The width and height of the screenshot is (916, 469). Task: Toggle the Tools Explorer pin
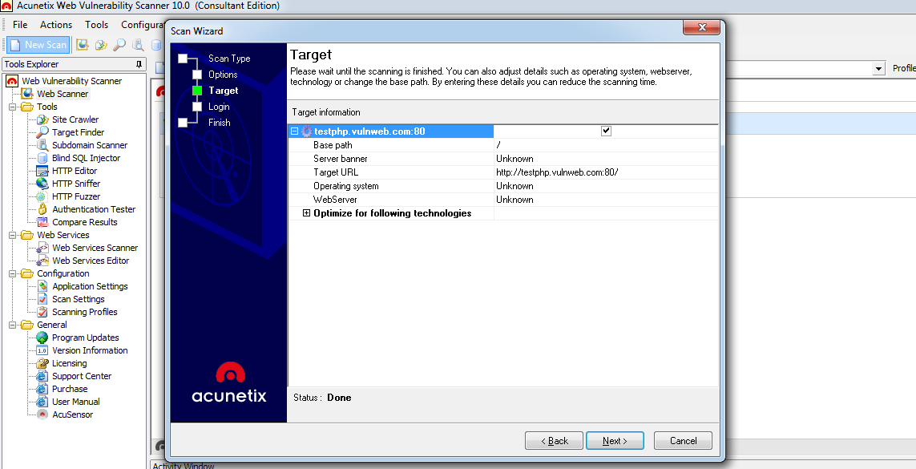click(x=138, y=64)
